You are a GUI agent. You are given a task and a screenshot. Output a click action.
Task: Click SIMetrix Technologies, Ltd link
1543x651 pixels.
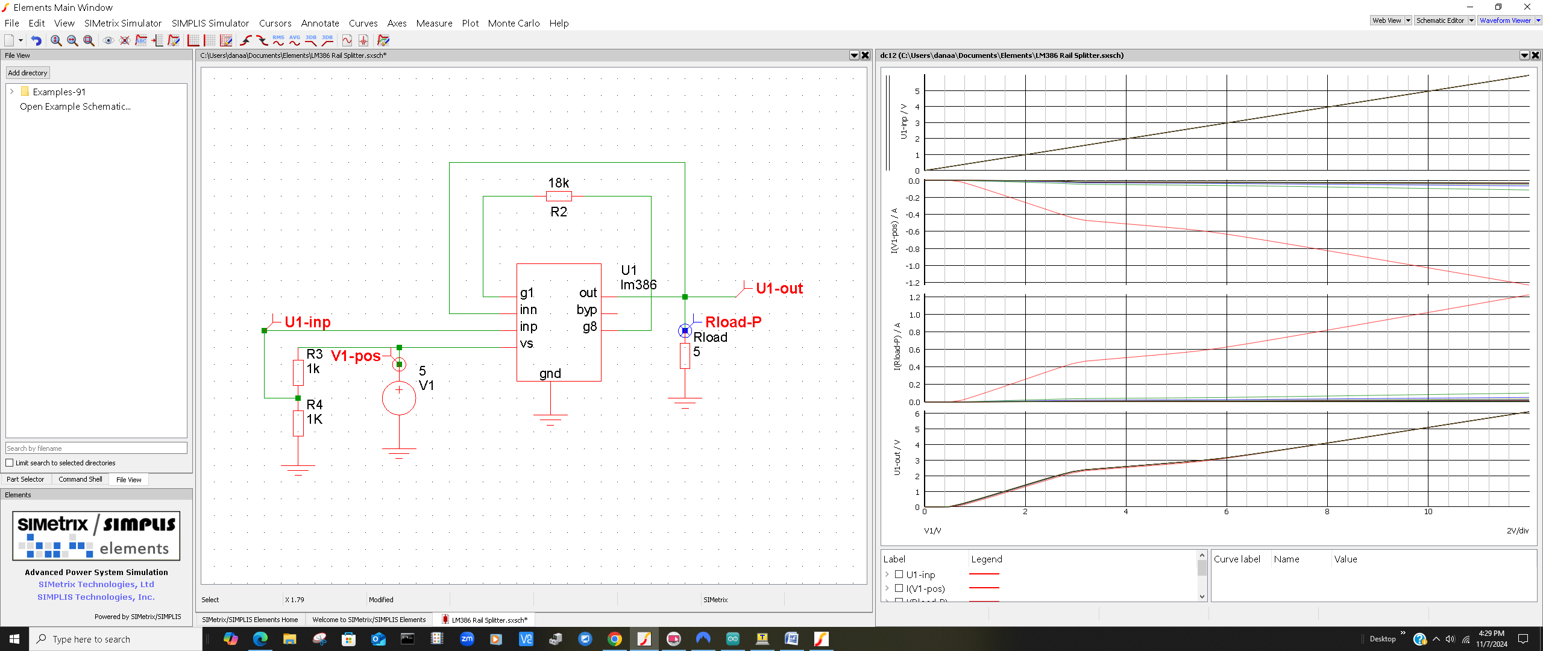[96, 584]
